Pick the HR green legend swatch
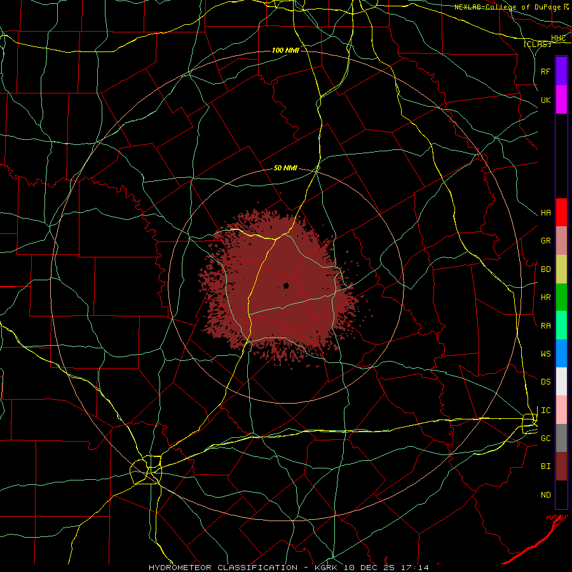 click(561, 297)
